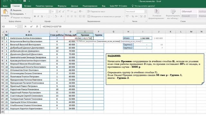Image resolution: width=206 pixels, height=115 pixels.
Task: Click the 'Что вы хотите сделать?' search box
Action: [143, 6]
